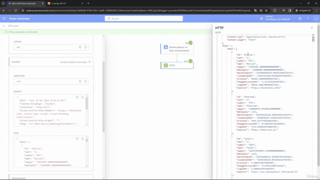The image size is (320, 180).
Task: Click the "id": "bitcoin" line
Action: pyautogui.click(x=245, y=54)
